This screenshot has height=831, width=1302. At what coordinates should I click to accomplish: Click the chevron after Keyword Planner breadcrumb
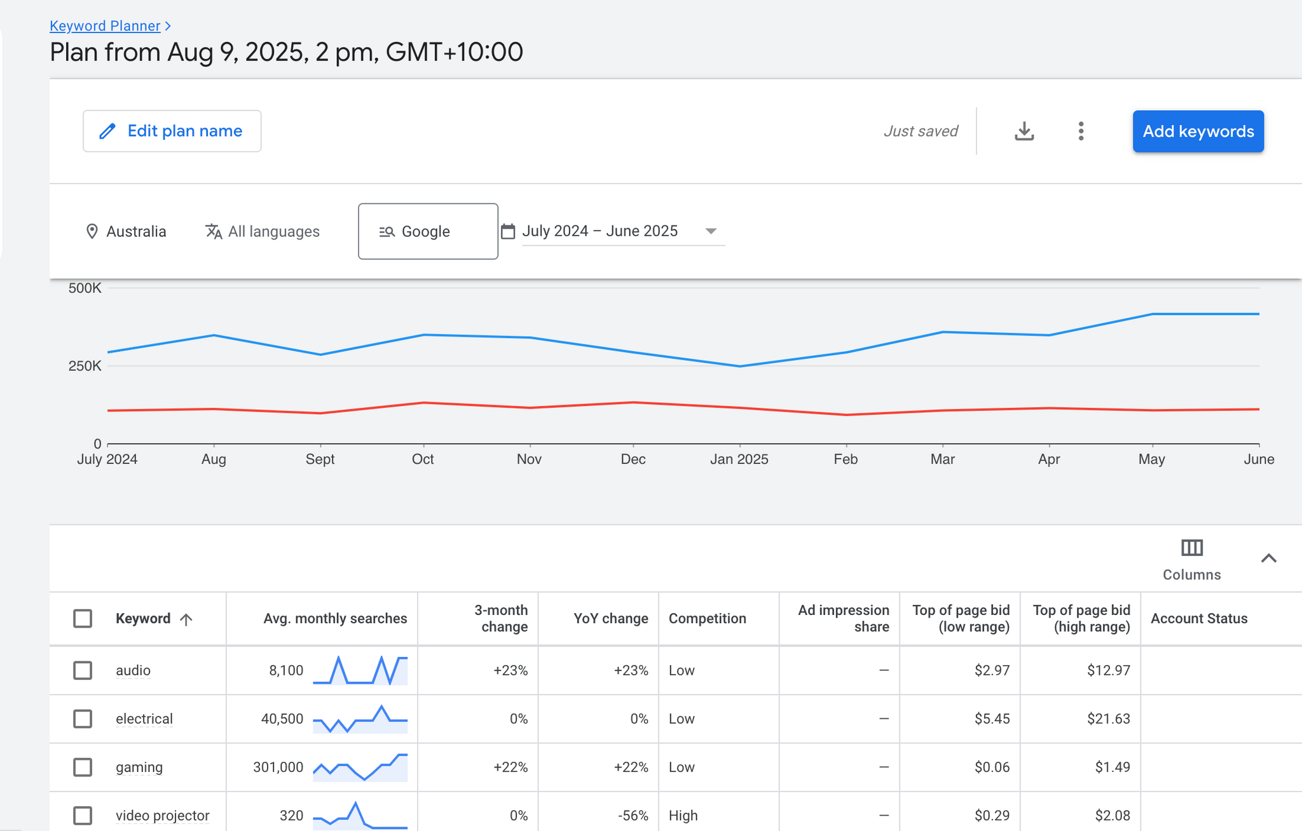click(168, 26)
